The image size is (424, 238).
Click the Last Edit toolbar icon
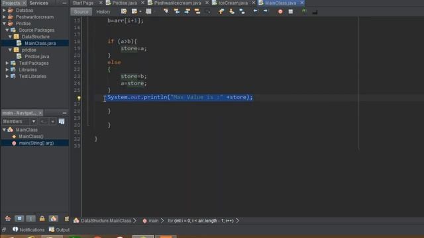124,11
